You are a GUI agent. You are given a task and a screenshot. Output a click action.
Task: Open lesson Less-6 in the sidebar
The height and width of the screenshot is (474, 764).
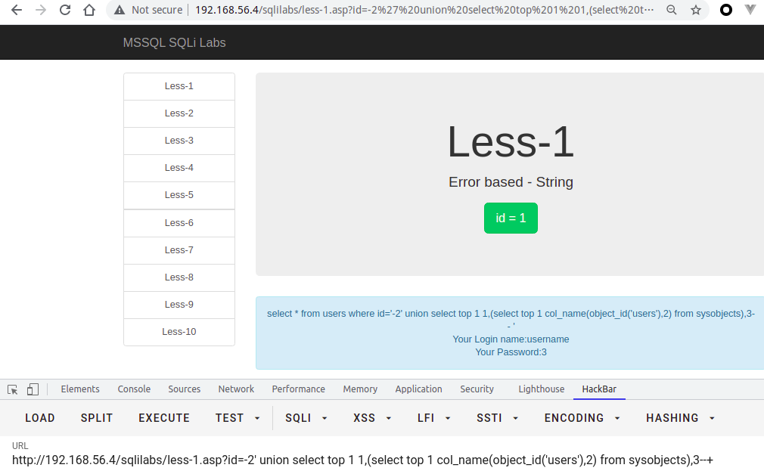click(x=179, y=223)
